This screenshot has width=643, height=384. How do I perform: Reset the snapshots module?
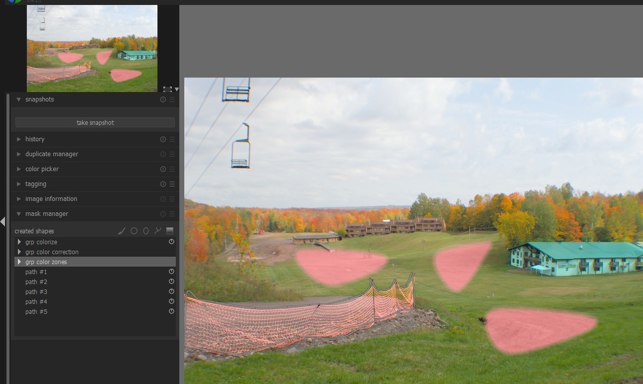click(x=163, y=99)
